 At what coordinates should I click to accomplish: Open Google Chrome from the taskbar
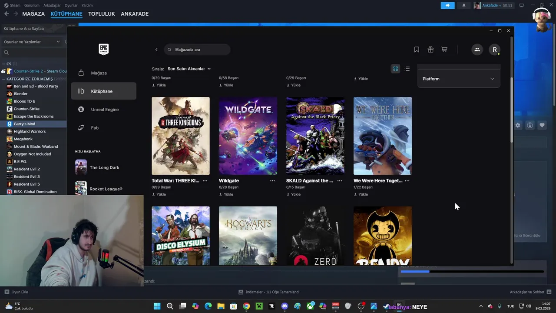click(246, 306)
